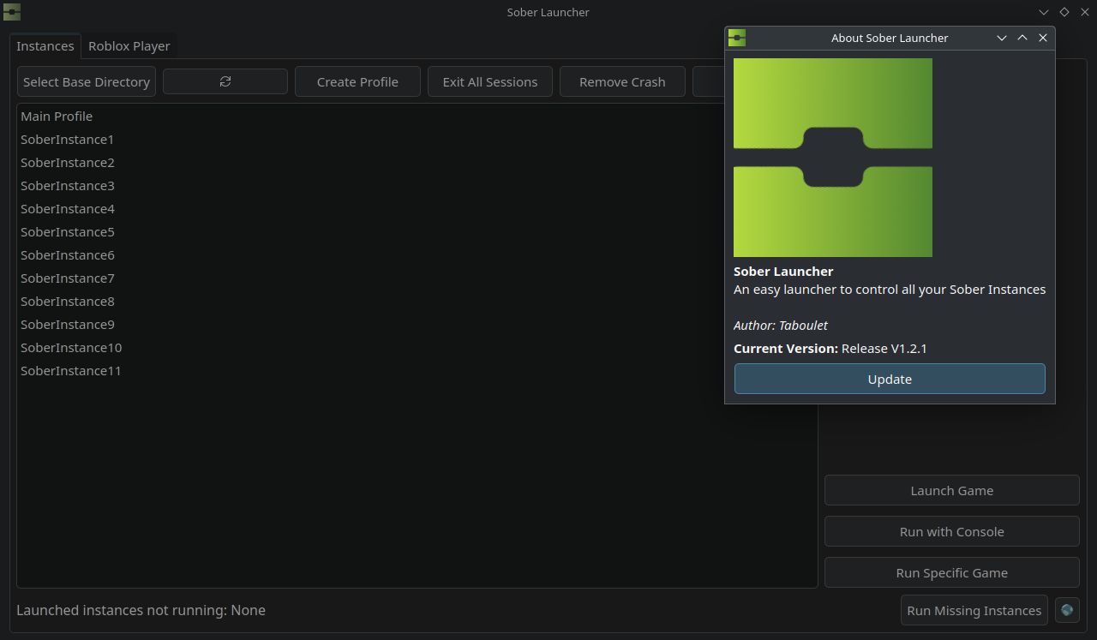
Task: Click the globe icon beside Run Missing Instances
Action: click(1067, 610)
